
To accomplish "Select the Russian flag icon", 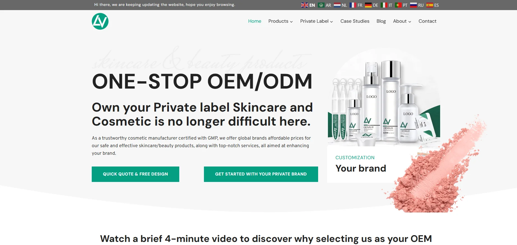I will click(413, 5).
